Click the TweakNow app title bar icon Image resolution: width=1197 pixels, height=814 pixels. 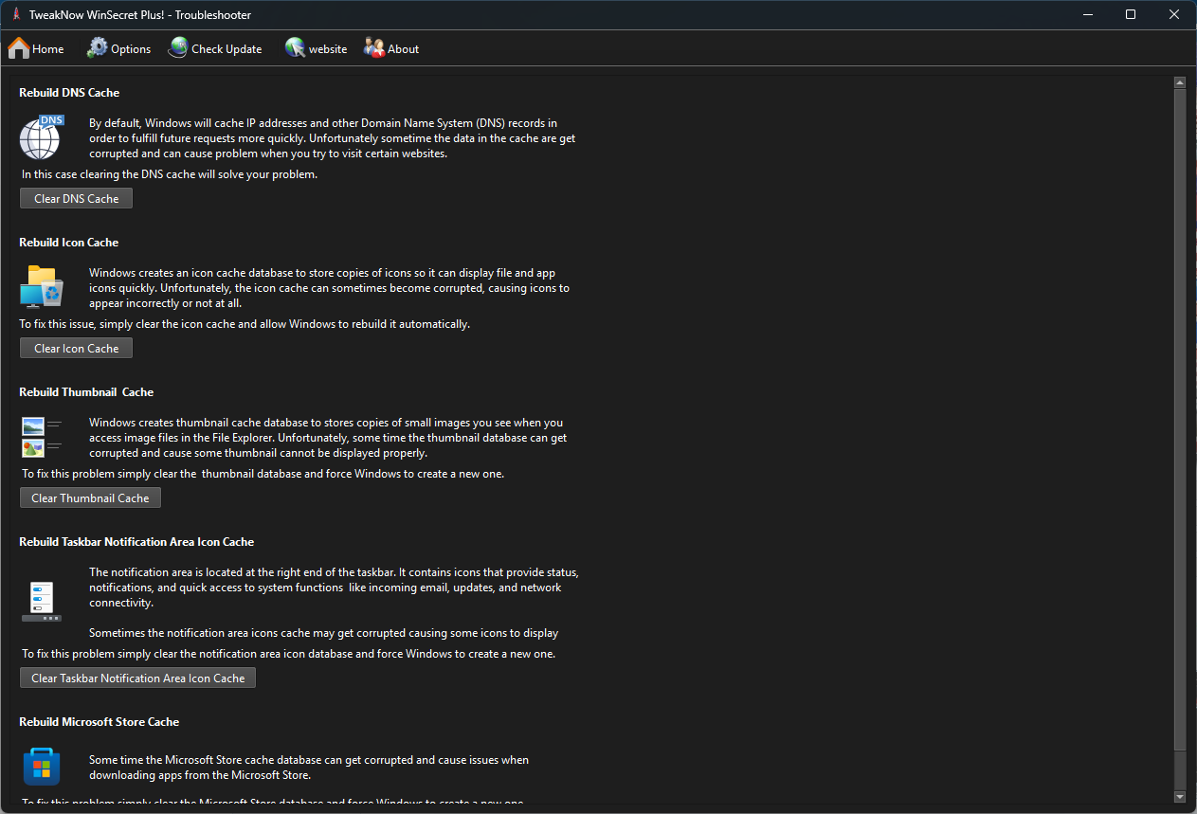(15, 14)
